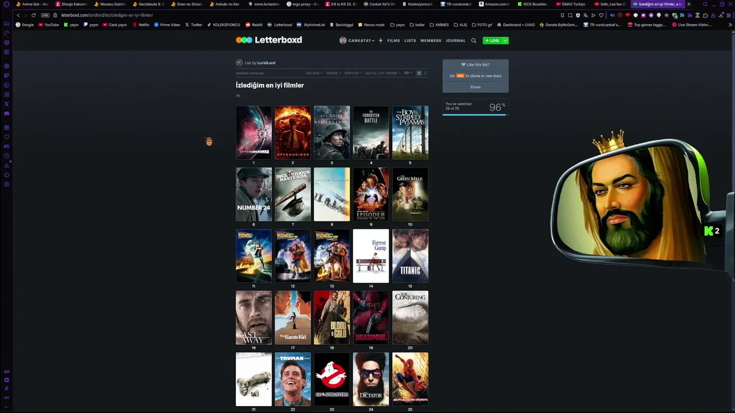Open the Live Stream Histor... bookmark
735x413 pixels.
pos(691,25)
